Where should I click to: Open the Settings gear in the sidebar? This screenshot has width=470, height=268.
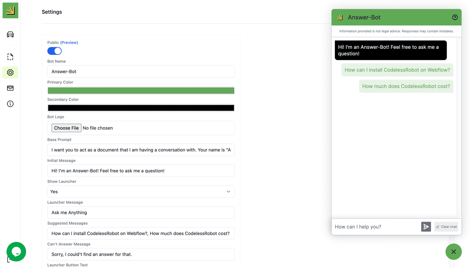[x=10, y=72]
